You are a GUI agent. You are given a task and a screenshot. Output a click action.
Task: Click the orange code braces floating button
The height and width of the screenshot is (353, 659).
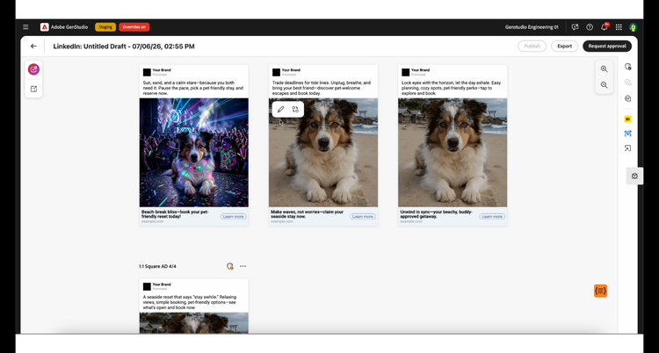pos(601,291)
